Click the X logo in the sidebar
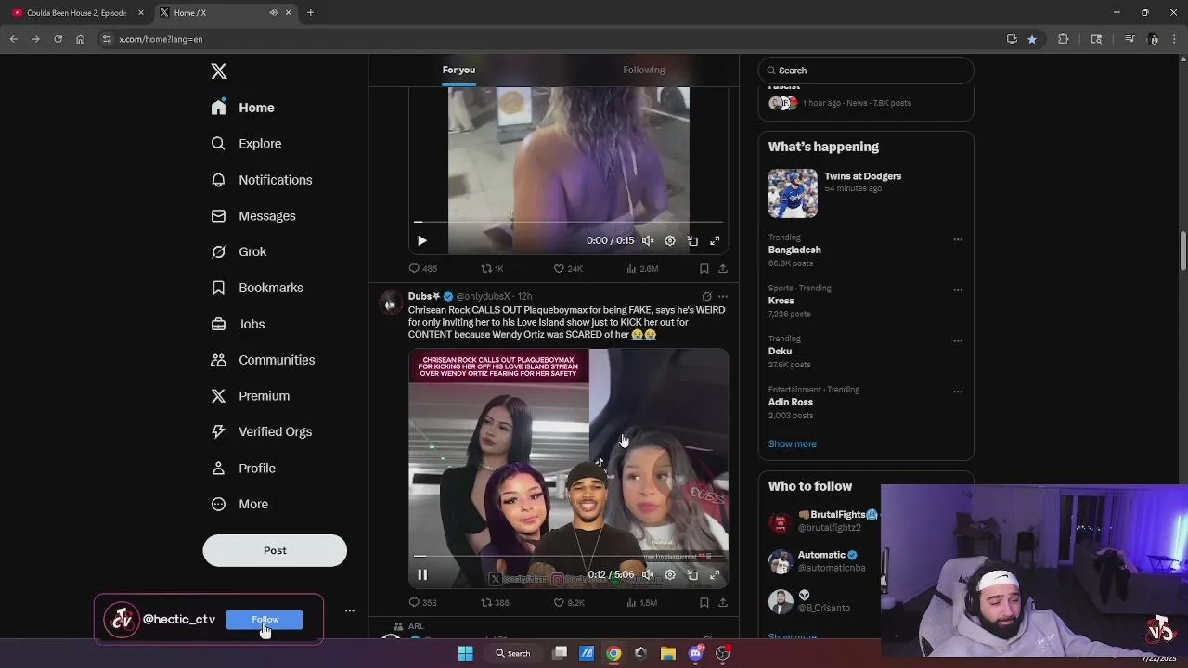Image resolution: width=1188 pixels, height=668 pixels. pyautogui.click(x=218, y=71)
